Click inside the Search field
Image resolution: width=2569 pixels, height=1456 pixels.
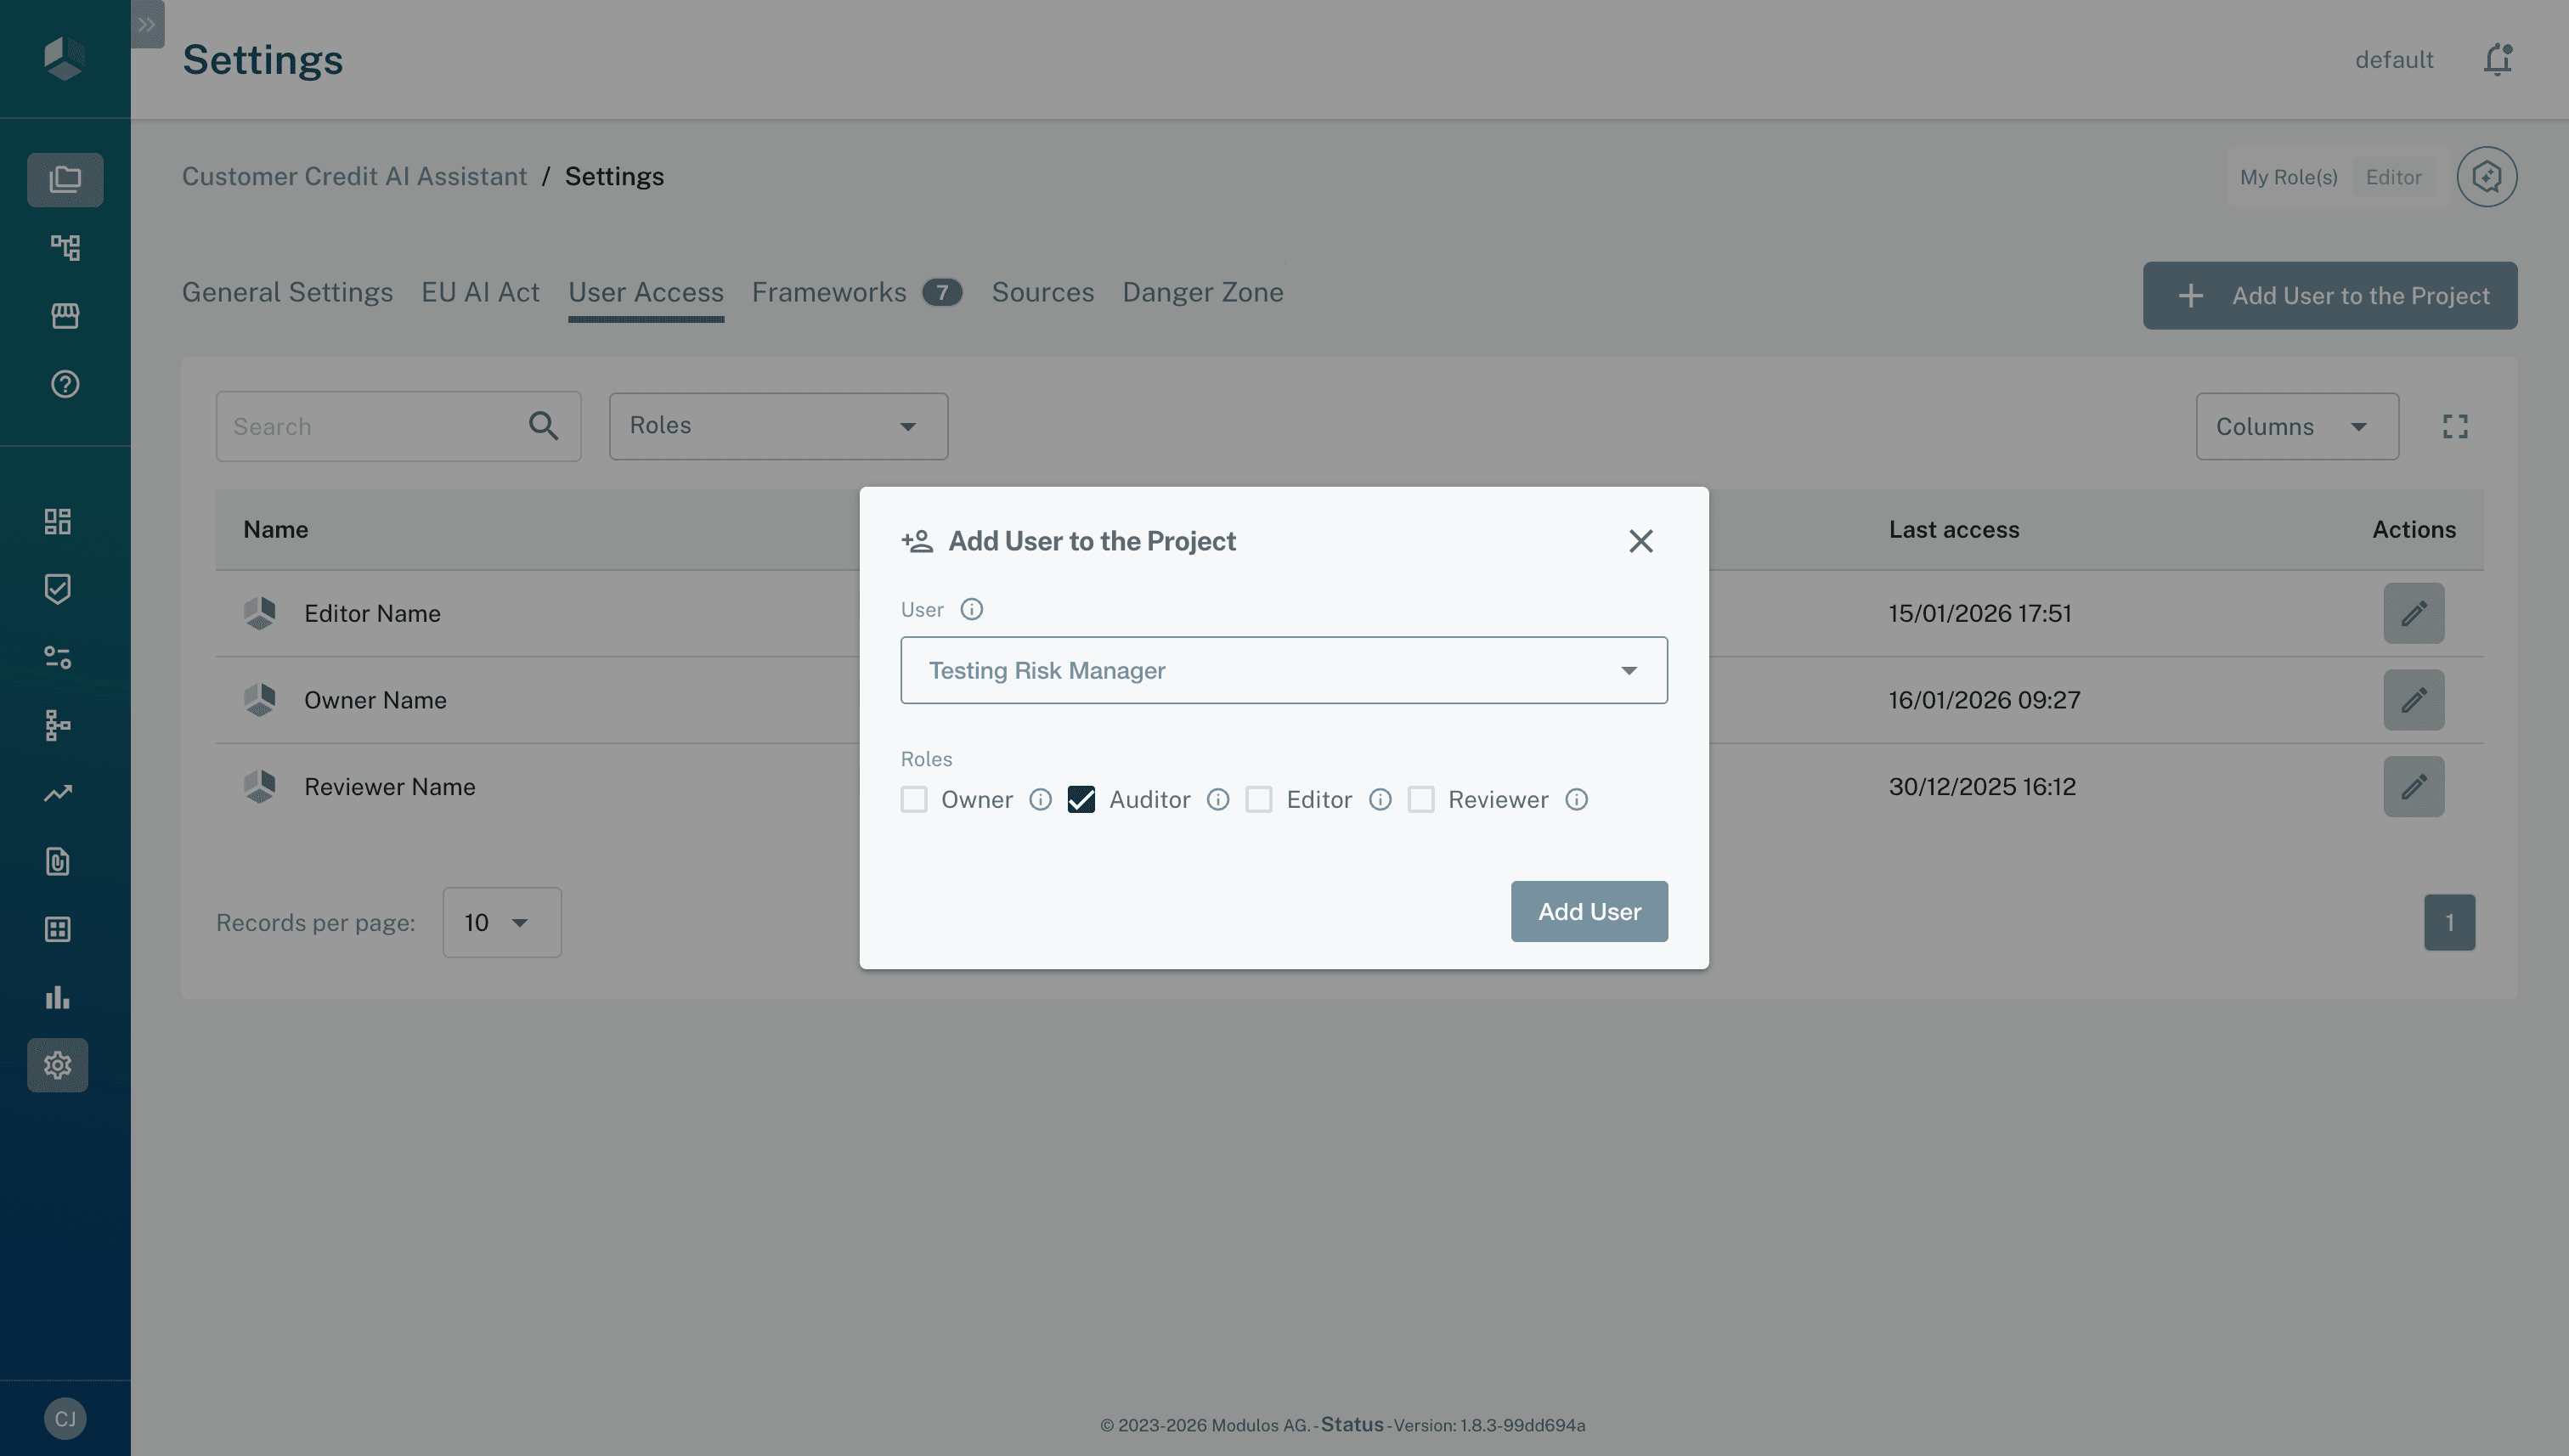pos(370,426)
